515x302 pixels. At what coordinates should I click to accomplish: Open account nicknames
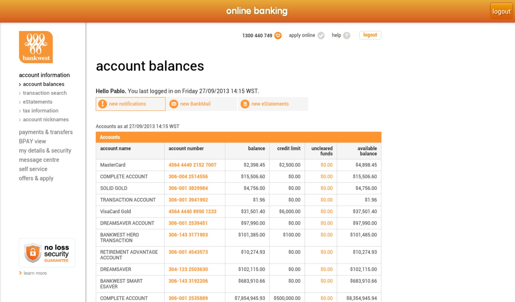[x=46, y=119]
